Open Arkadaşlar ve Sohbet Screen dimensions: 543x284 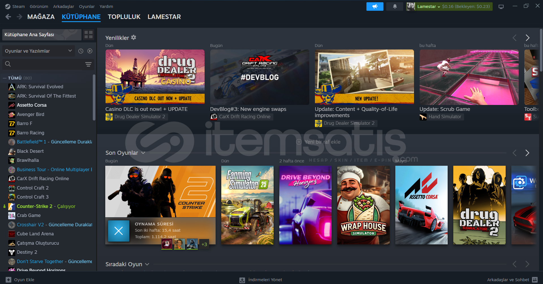508,280
